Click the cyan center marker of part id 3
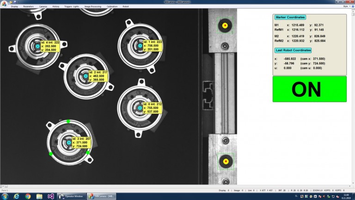355x200 pixels. pyautogui.click(x=69, y=143)
